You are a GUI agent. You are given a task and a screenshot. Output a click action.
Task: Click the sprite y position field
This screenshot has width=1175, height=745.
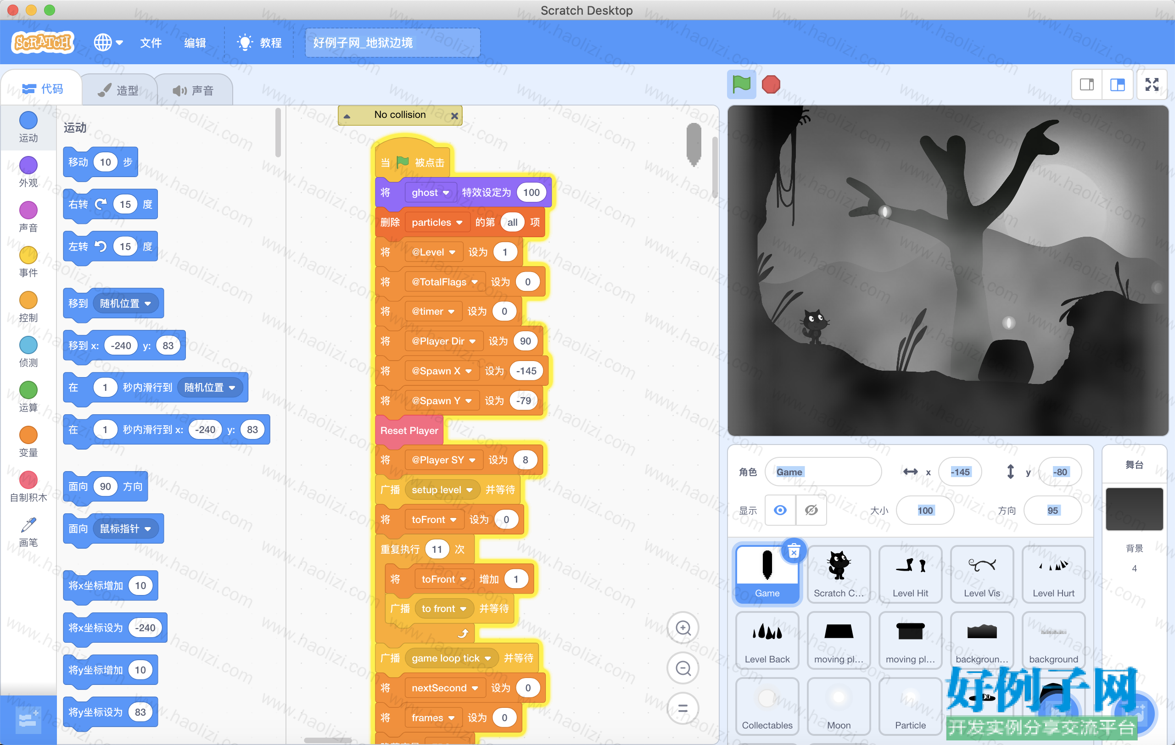click(1060, 472)
